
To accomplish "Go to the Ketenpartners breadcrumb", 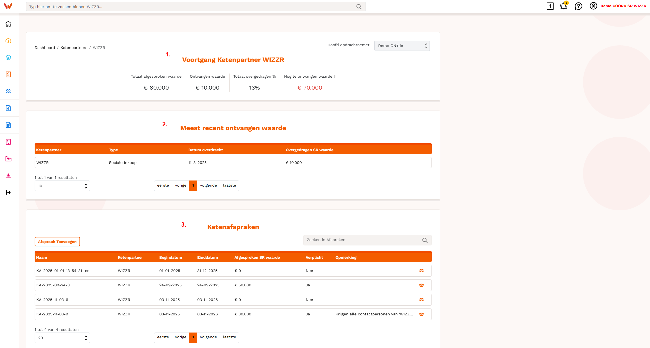I will [74, 48].
